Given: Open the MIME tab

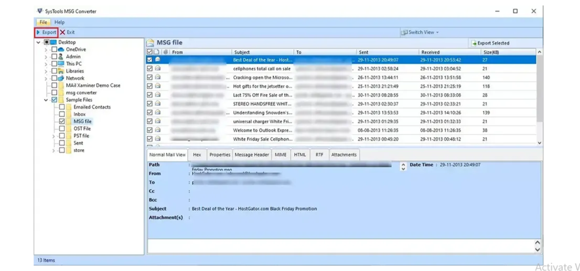Looking at the screenshot, I should coord(281,155).
